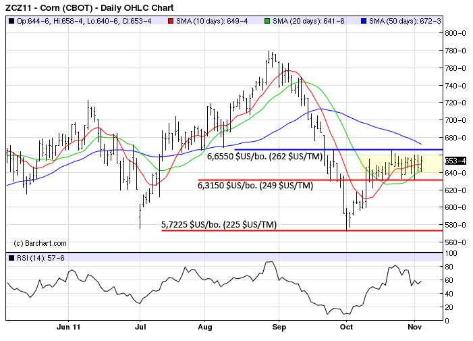Click the RSI axis value 80
This screenshot has width=473, height=341.
coord(449,267)
